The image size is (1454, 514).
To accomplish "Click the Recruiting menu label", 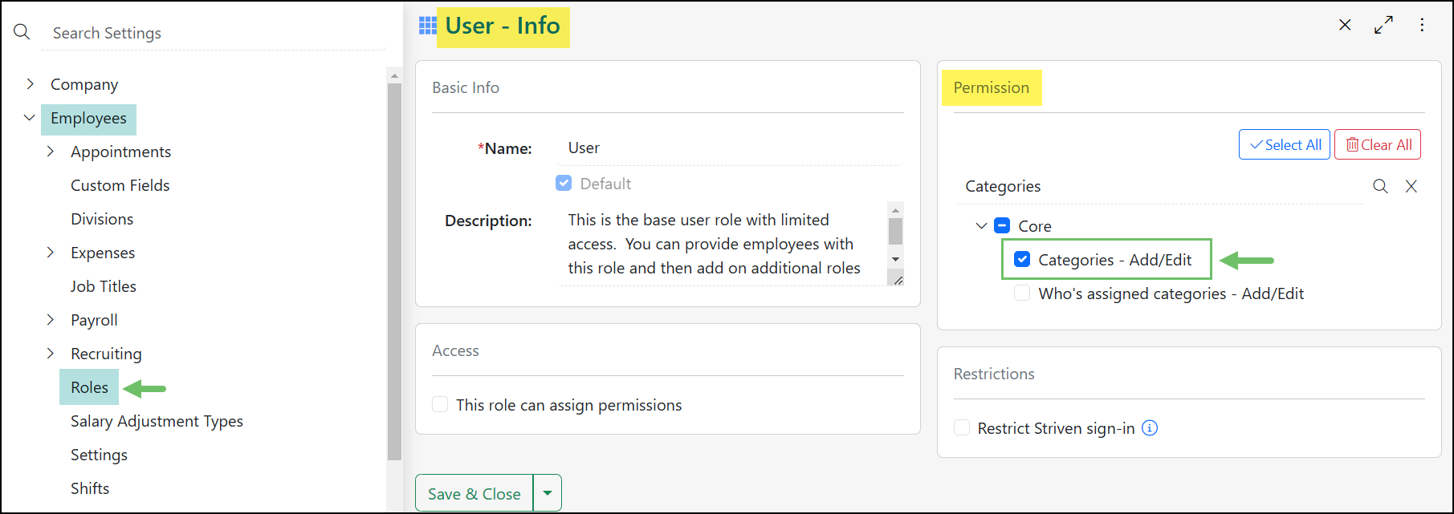I will point(106,354).
